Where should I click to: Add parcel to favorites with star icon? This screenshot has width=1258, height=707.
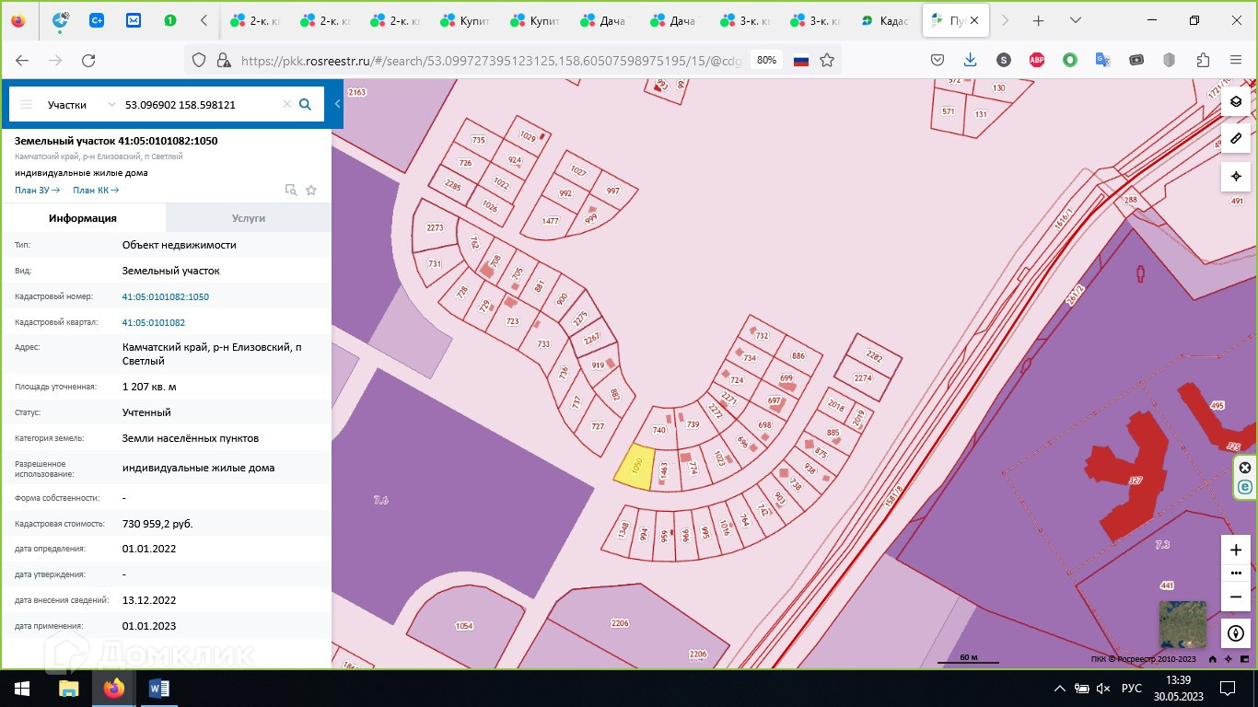tap(311, 191)
